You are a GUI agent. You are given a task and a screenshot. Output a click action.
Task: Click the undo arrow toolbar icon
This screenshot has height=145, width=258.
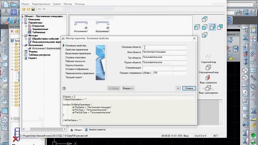[39, 9]
